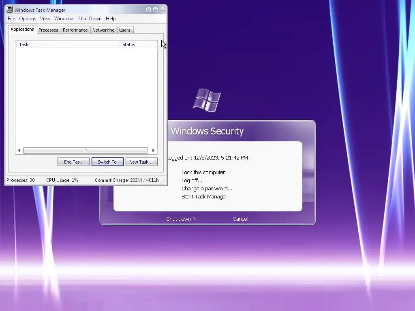The width and height of the screenshot is (415, 311).
Task: Click Processes: 30 in status bar
Action: pos(21,180)
